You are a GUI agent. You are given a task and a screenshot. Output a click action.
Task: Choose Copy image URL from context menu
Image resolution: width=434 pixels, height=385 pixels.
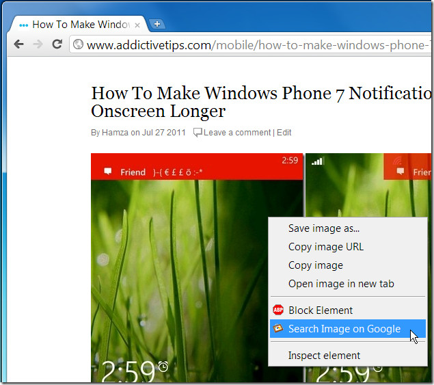(x=348, y=246)
